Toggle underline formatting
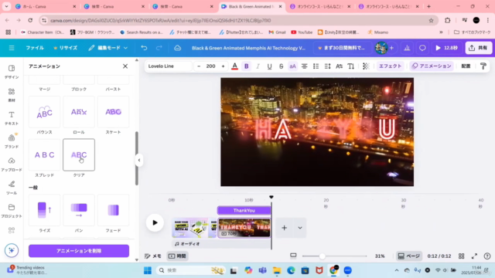This screenshot has width=495, height=278. pos(269,66)
